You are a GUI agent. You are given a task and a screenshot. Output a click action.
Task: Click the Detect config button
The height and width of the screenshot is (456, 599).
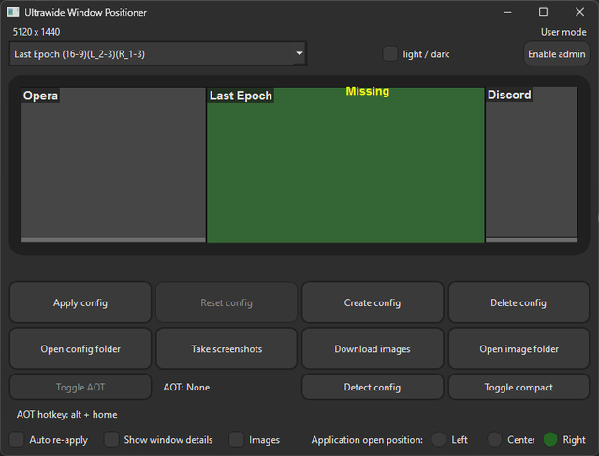tap(373, 387)
